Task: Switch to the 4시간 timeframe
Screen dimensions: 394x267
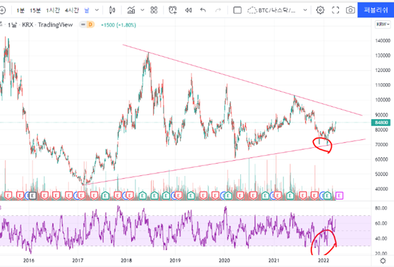Action: (x=71, y=10)
